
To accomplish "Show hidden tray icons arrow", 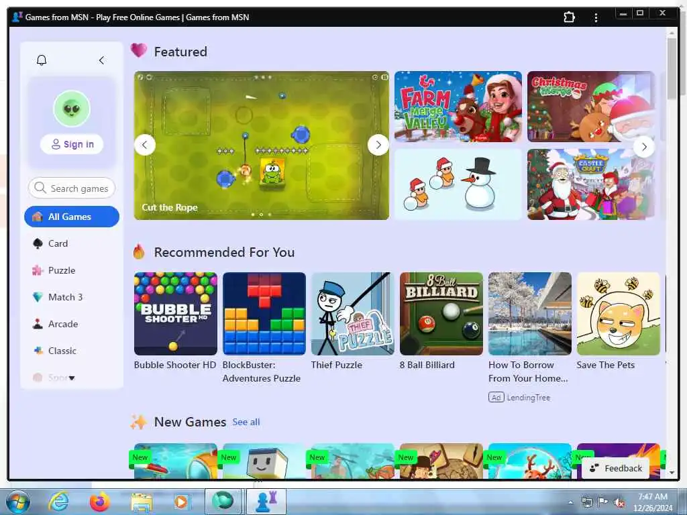I will [570, 502].
